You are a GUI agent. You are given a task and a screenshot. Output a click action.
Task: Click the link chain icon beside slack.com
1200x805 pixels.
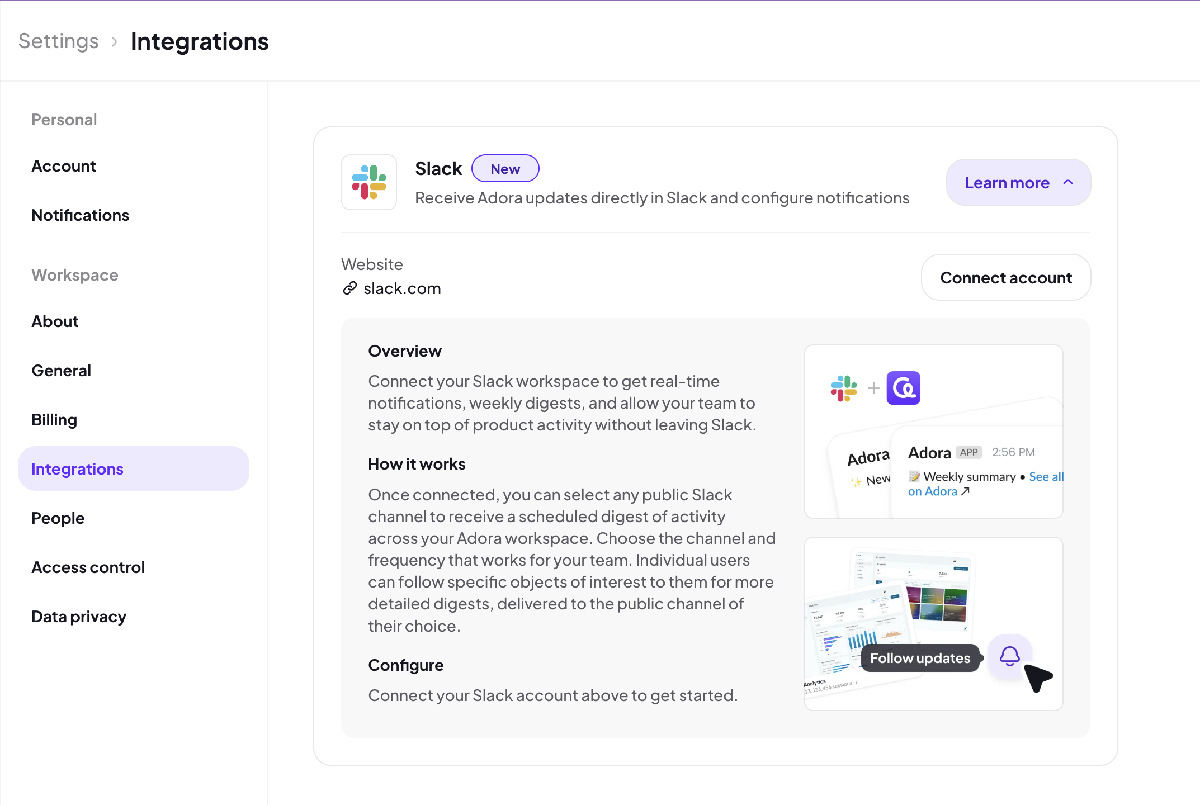[x=350, y=288]
